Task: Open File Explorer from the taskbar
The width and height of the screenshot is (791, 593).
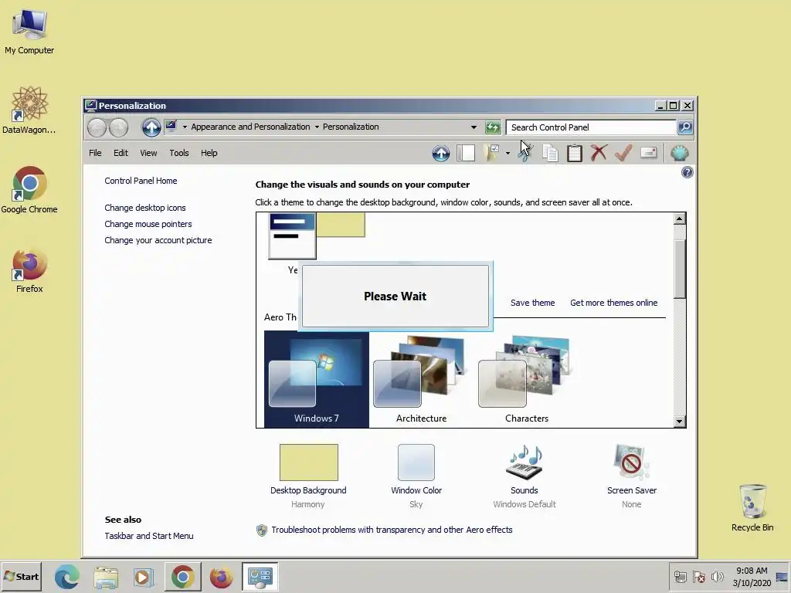Action: (x=106, y=577)
